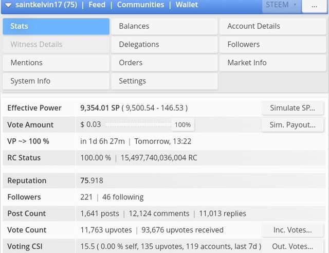Screen dimensions: 329x253
Task: Click the Effective Power label
Action: [x=34, y=108]
